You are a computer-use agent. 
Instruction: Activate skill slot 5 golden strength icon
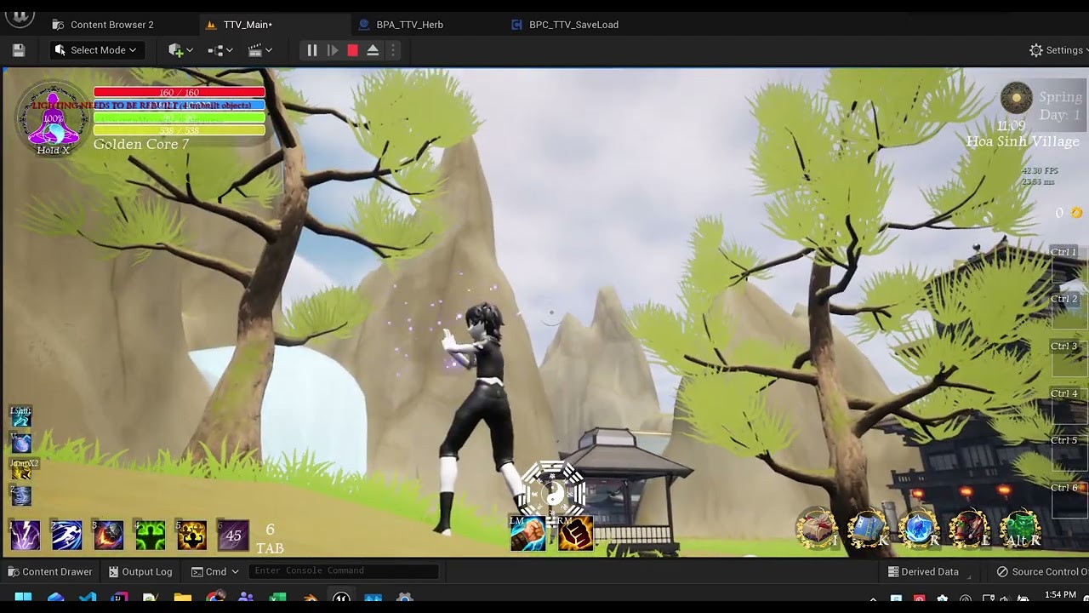coord(191,536)
